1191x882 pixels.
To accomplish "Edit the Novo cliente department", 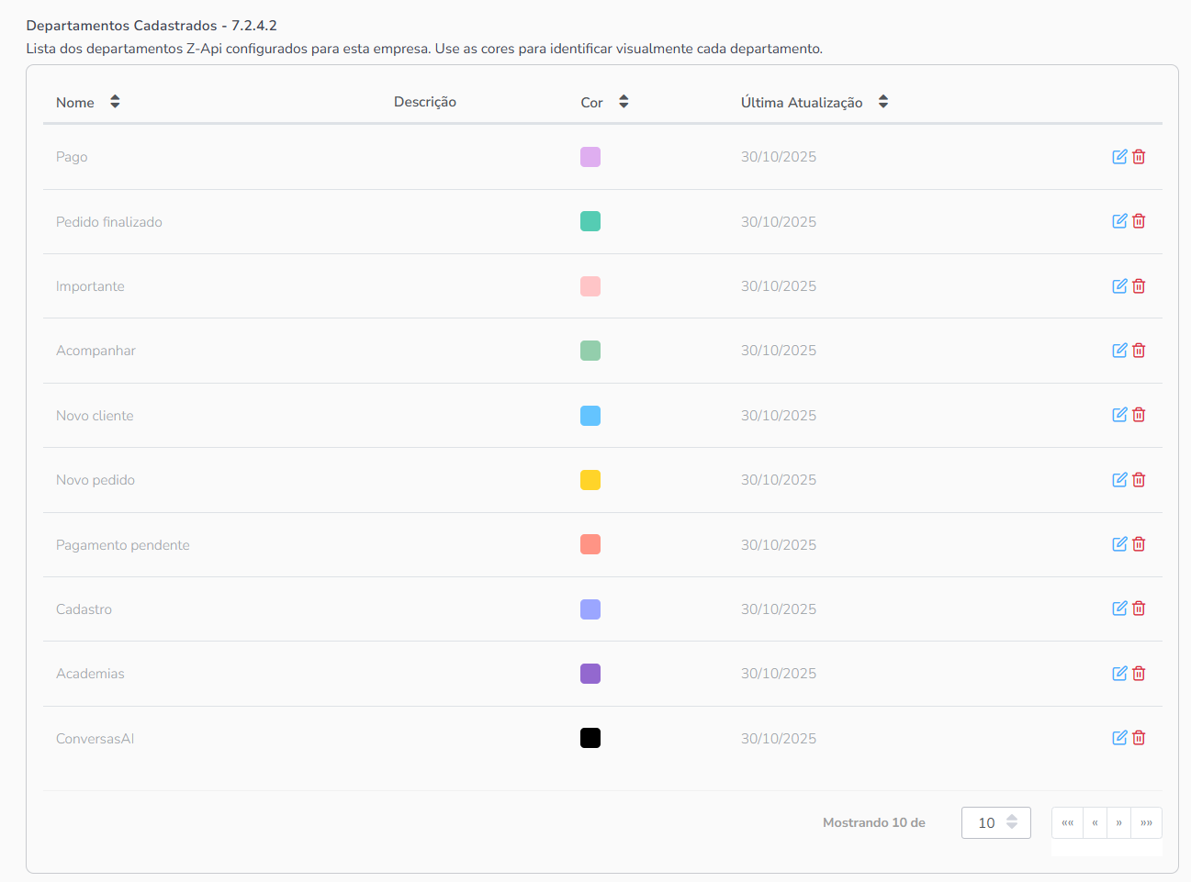I will tap(1119, 415).
